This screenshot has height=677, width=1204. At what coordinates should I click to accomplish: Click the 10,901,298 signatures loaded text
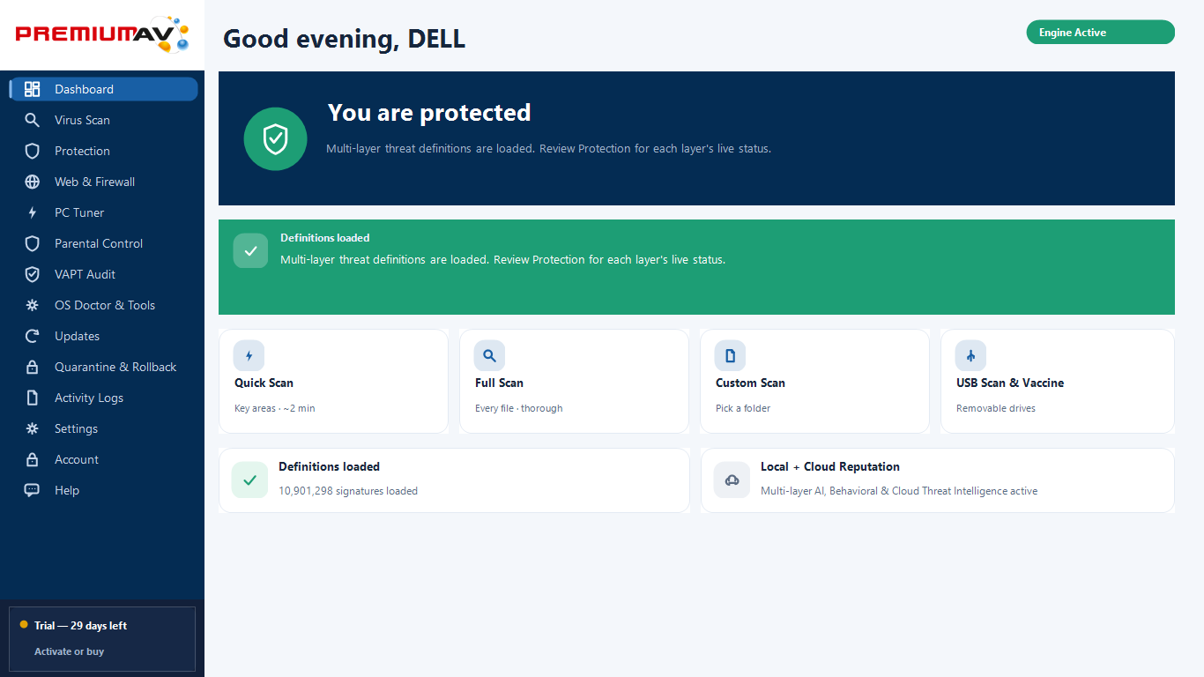pos(348,491)
